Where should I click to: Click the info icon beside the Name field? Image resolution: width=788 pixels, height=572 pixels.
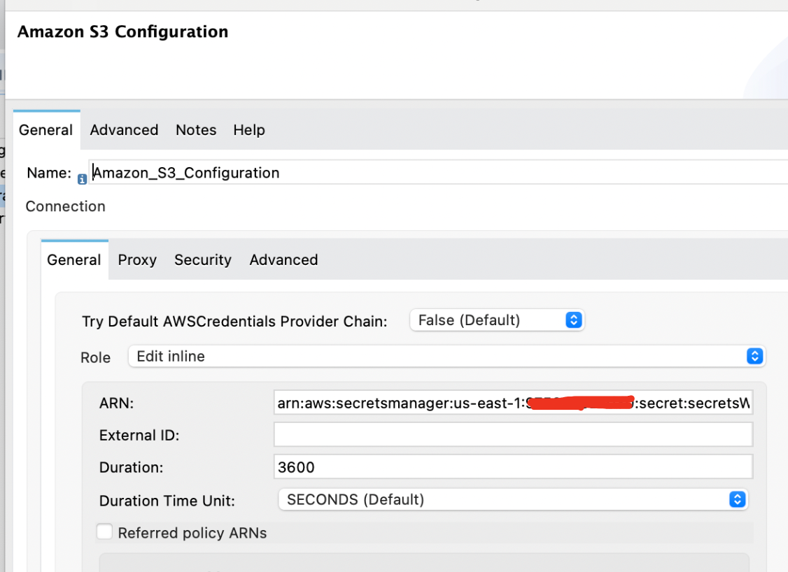click(82, 179)
